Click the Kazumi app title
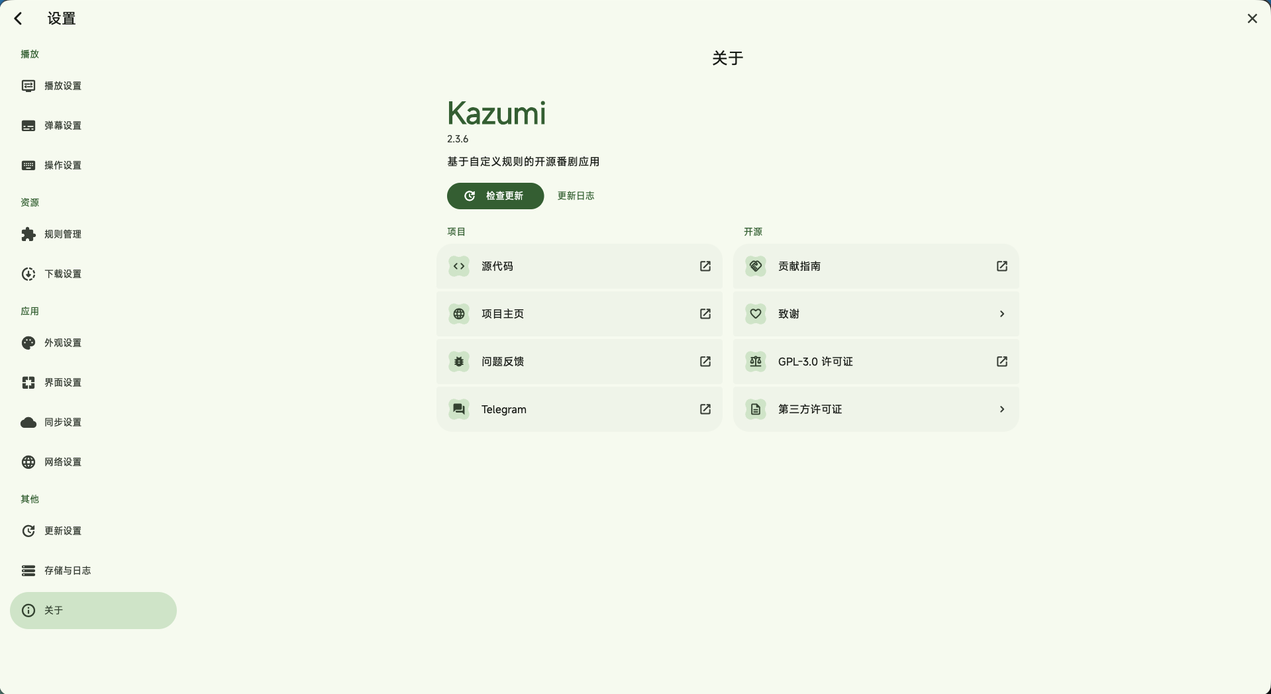1271x694 pixels. [497, 113]
